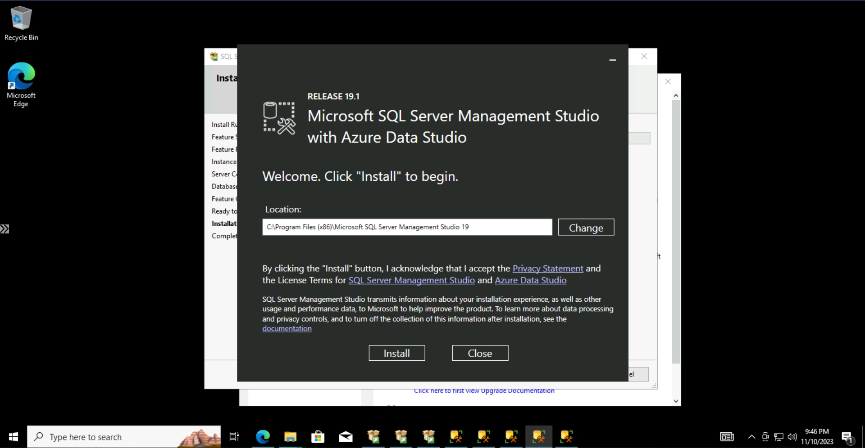Select the Ready to Install step in sidebar
This screenshot has width=865, height=448.
(x=224, y=211)
